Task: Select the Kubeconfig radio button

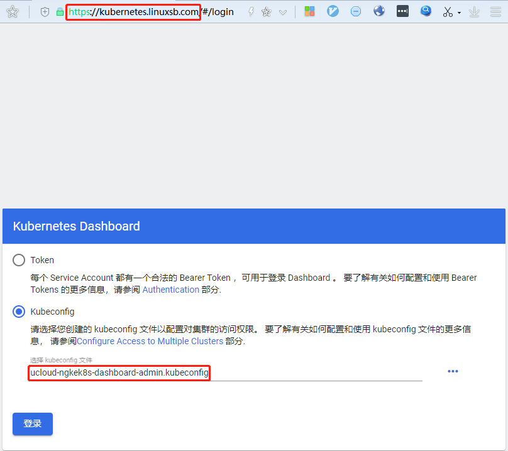Action: coord(19,312)
